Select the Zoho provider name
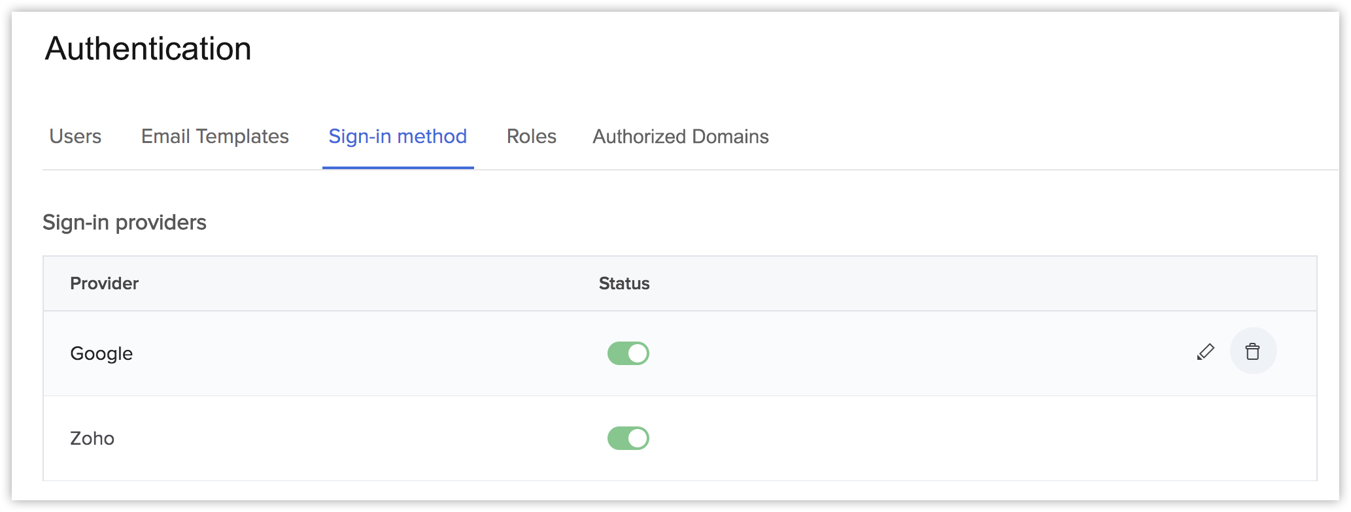Image resolution: width=1351 pixels, height=512 pixels. (x=92, y=438)
